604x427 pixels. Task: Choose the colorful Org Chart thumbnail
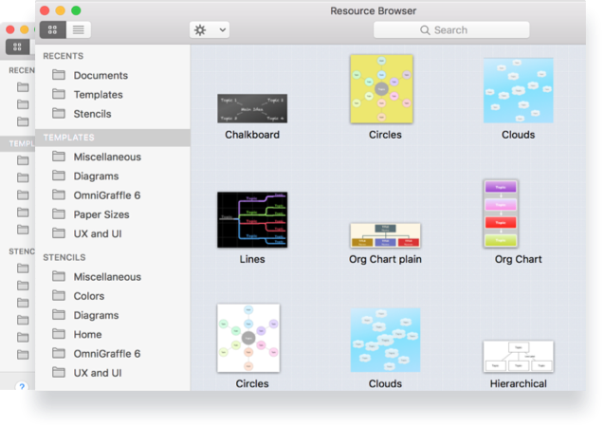tap(501, 213)
